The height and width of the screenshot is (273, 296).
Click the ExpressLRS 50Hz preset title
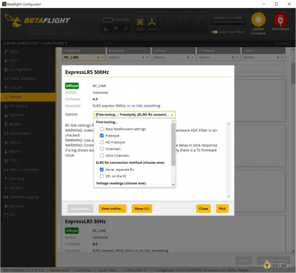pos(85,221)
